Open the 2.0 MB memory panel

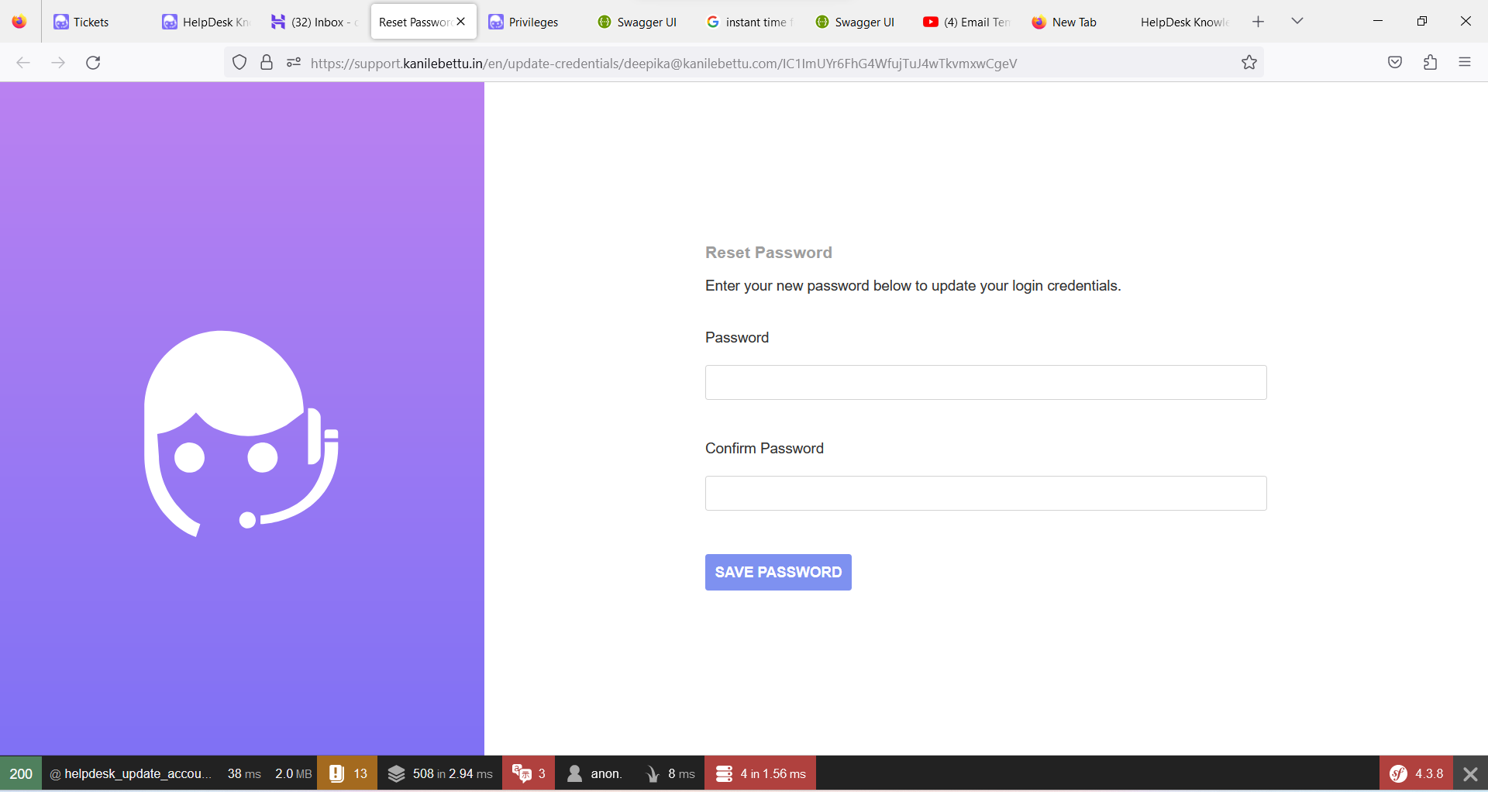coord(293,773)
